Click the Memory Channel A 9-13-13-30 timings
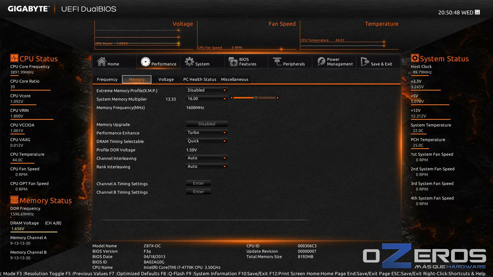Viewport: 493px width, 277px height. pyautogui.click(x=20, y=243)
